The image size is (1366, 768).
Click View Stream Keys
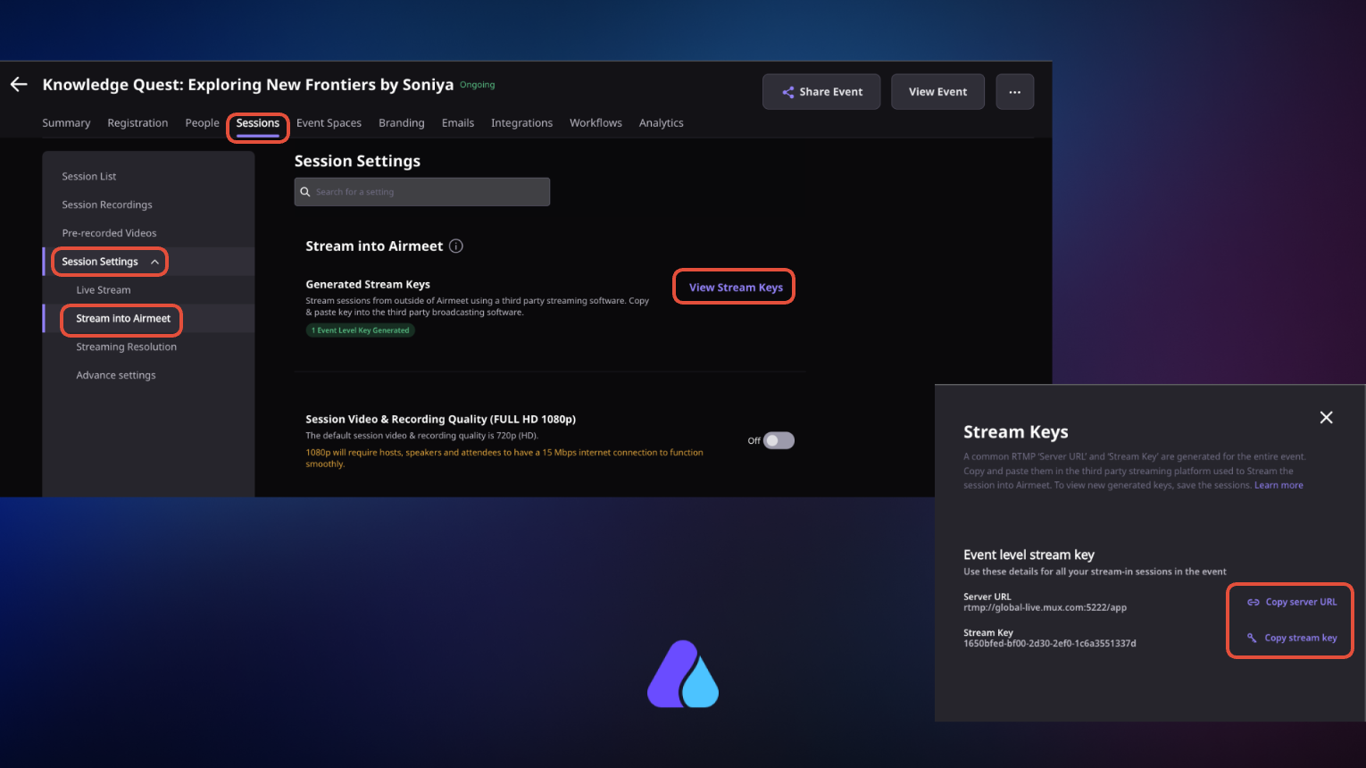click(x=736, y=288)
